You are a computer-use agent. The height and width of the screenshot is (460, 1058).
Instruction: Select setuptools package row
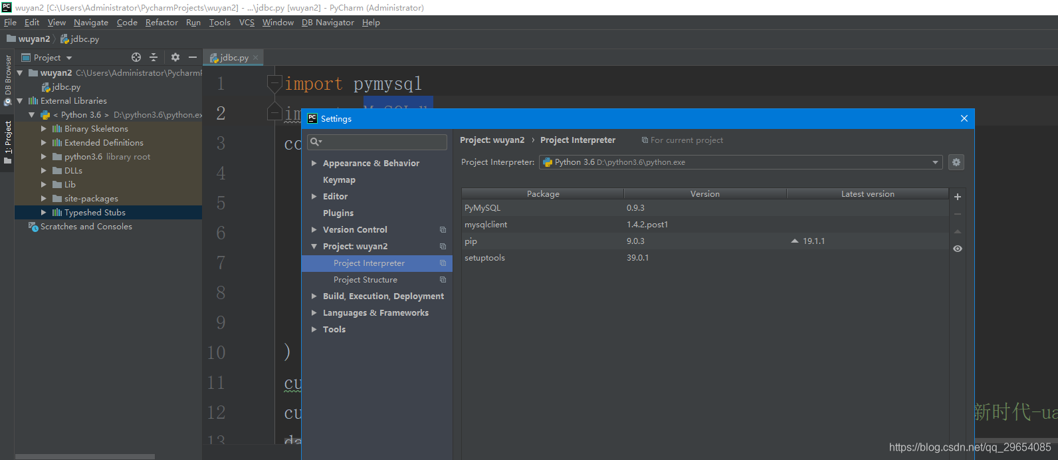tap(705, 258)
